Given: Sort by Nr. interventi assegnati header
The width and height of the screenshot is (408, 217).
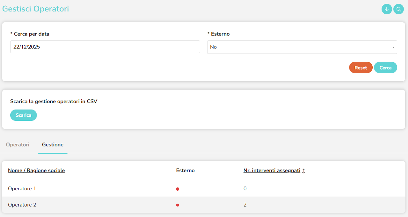Looking at the screenshot, I should click(x=272, y=170).
